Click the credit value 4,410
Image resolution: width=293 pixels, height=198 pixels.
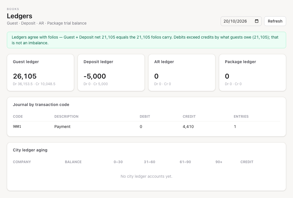(188, 127)
